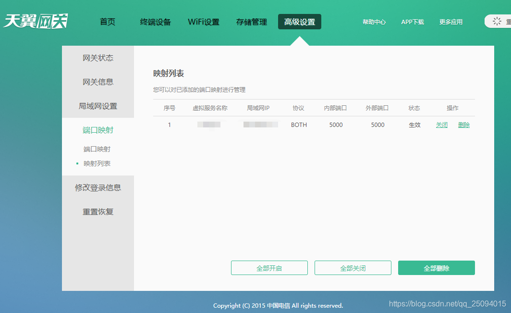Screen dimensions: 511x313
Task: Switch to WiFi设置 section
Action: point(204,21)
